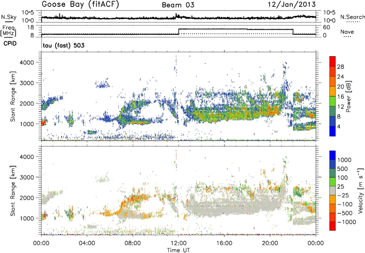365x253 pixels.
Task: Click the frequency step-up at 12:00 UT
Action: [178, 32]
